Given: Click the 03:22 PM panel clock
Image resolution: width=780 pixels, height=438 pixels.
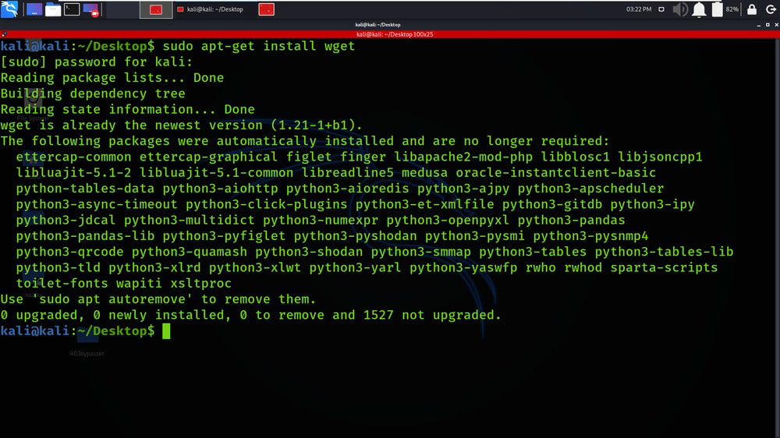Looking at the screenshot, I should click(x=639, y=9).
